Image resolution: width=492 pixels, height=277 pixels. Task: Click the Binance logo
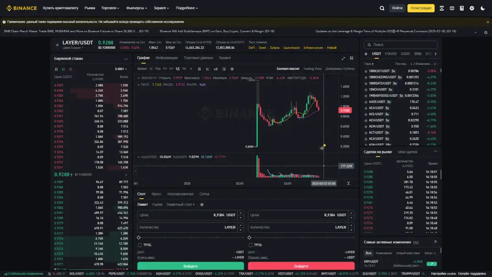tap(21, 8)
